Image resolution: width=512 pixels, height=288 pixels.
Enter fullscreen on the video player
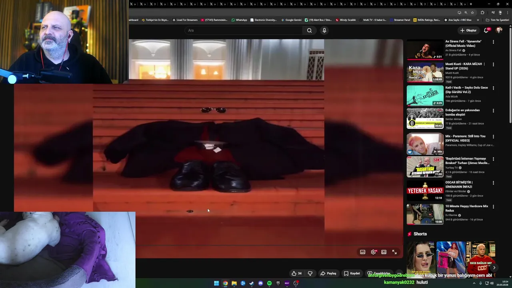(394, 252)
